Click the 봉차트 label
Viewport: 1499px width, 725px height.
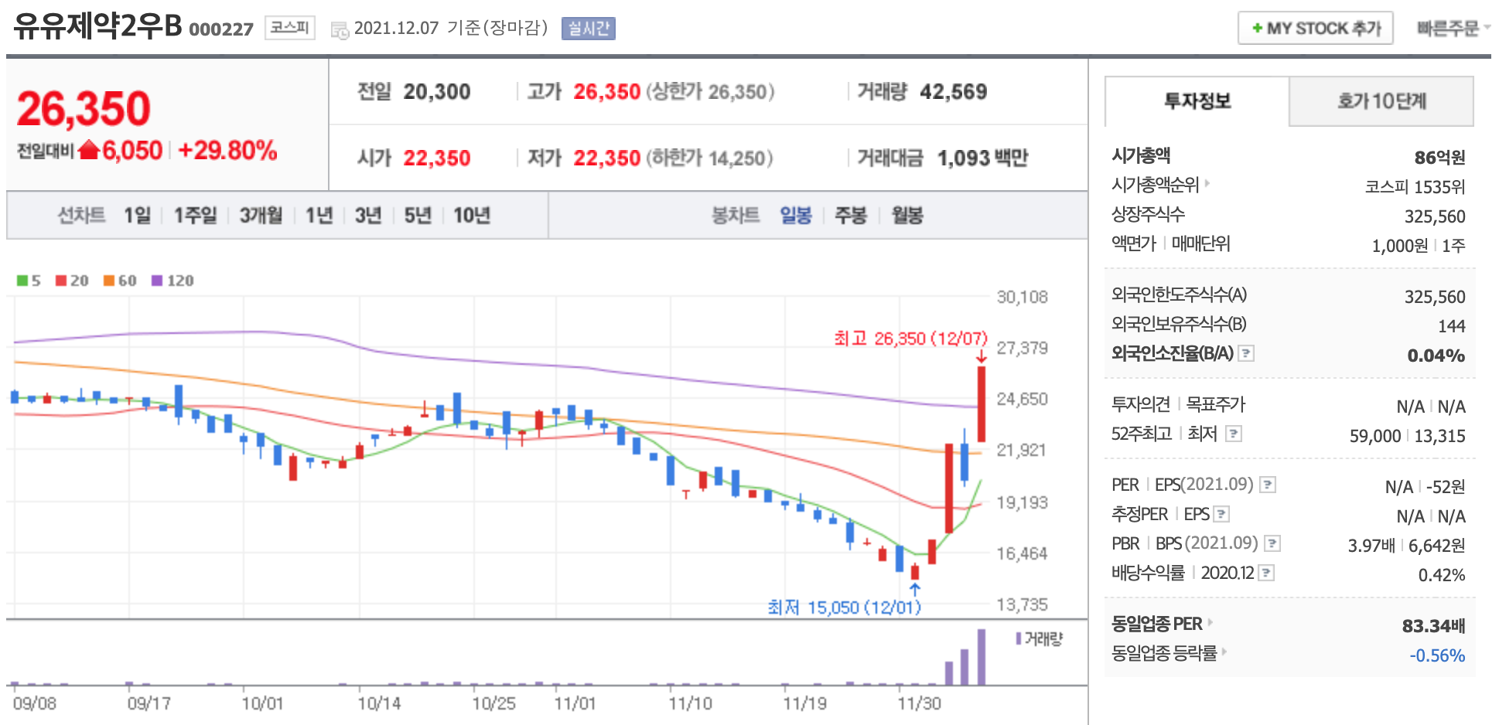736,215
